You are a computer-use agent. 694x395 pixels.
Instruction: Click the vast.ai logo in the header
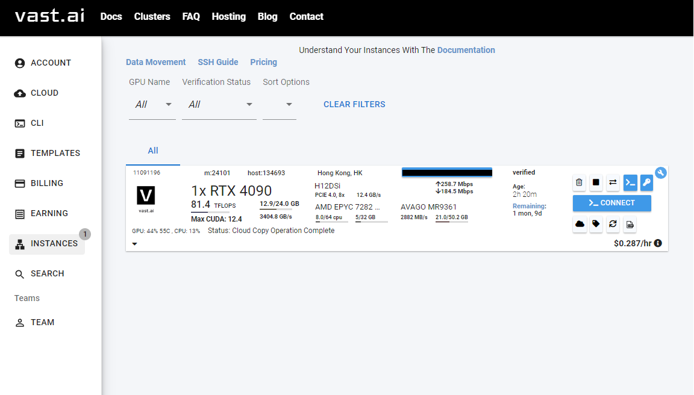pyautogui.click(x=49, y=16)
